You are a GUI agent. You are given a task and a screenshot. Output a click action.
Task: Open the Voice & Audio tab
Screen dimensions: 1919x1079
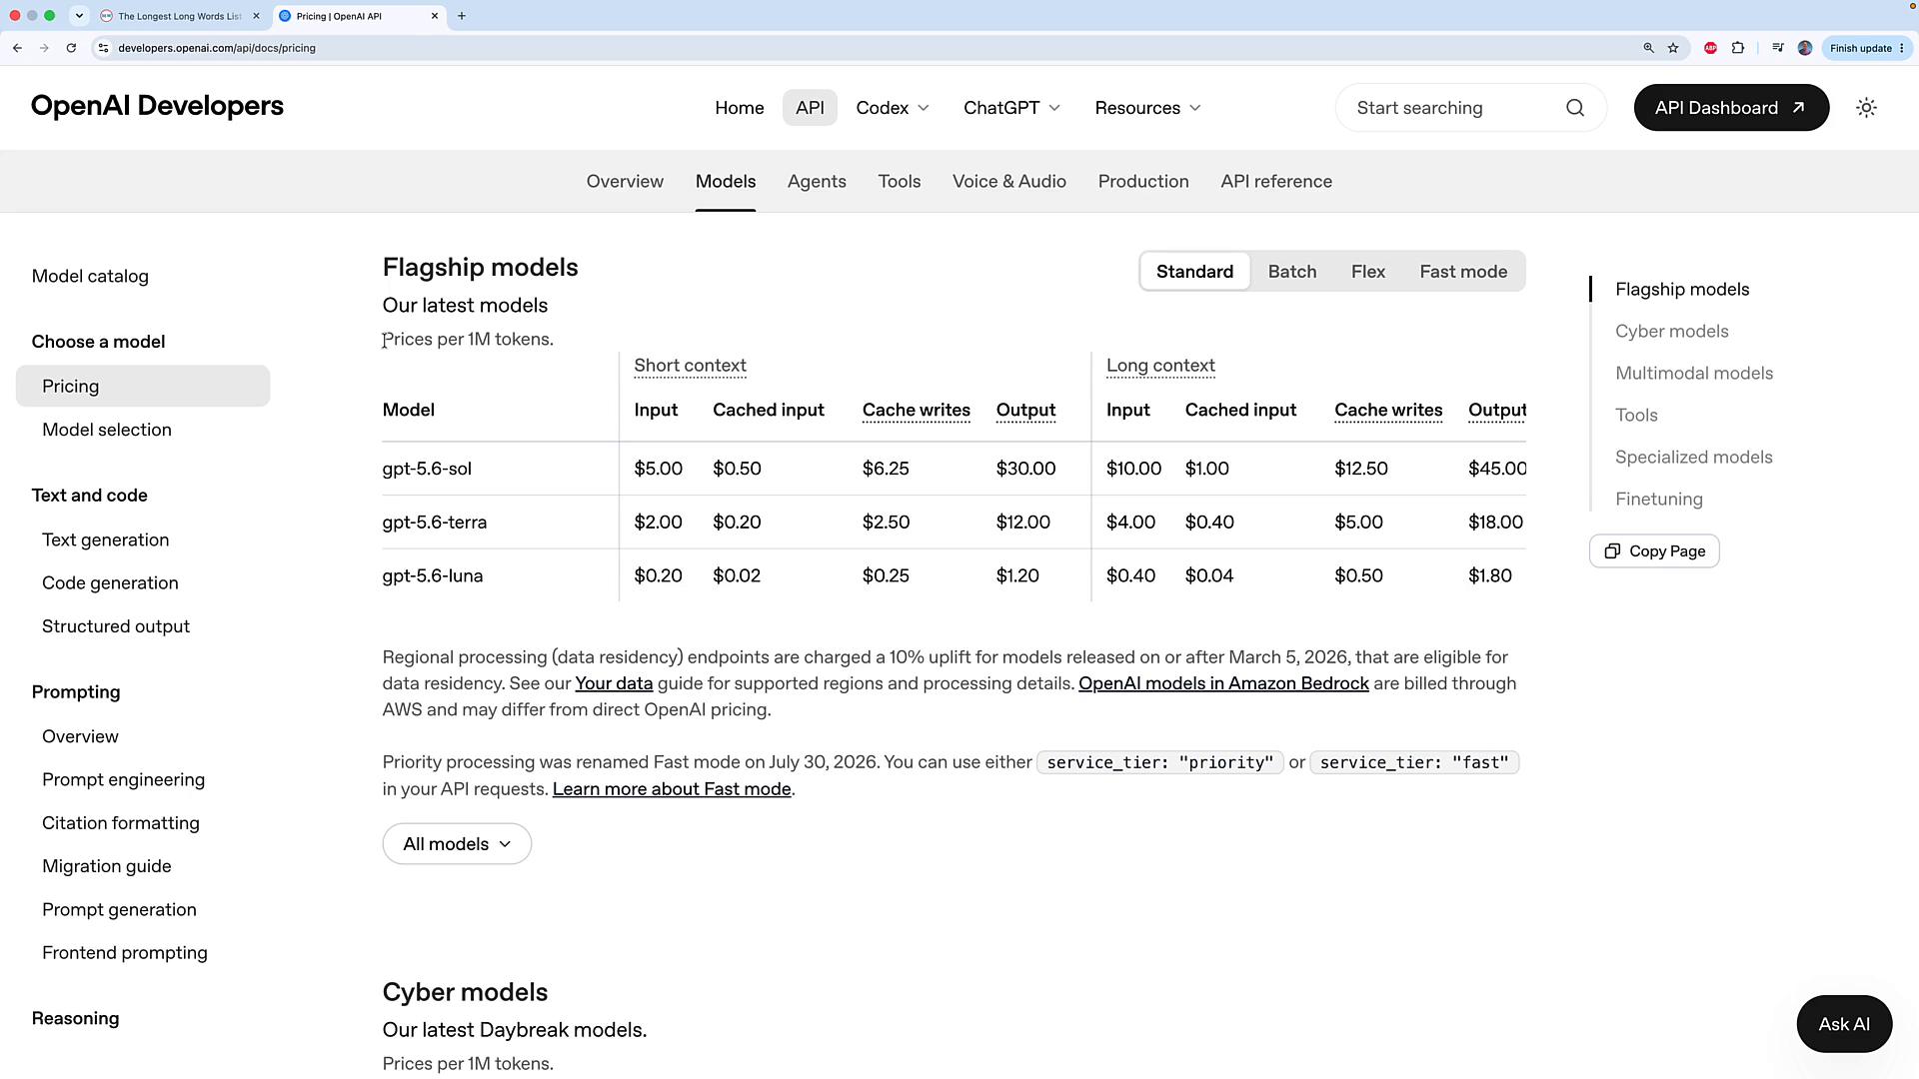click(x=1008, y=182)
